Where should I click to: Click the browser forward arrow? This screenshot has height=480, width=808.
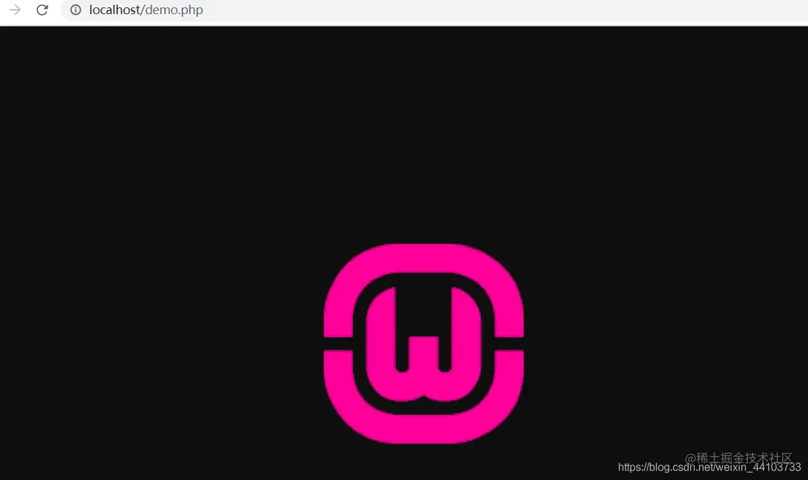[x=15, y=10]
